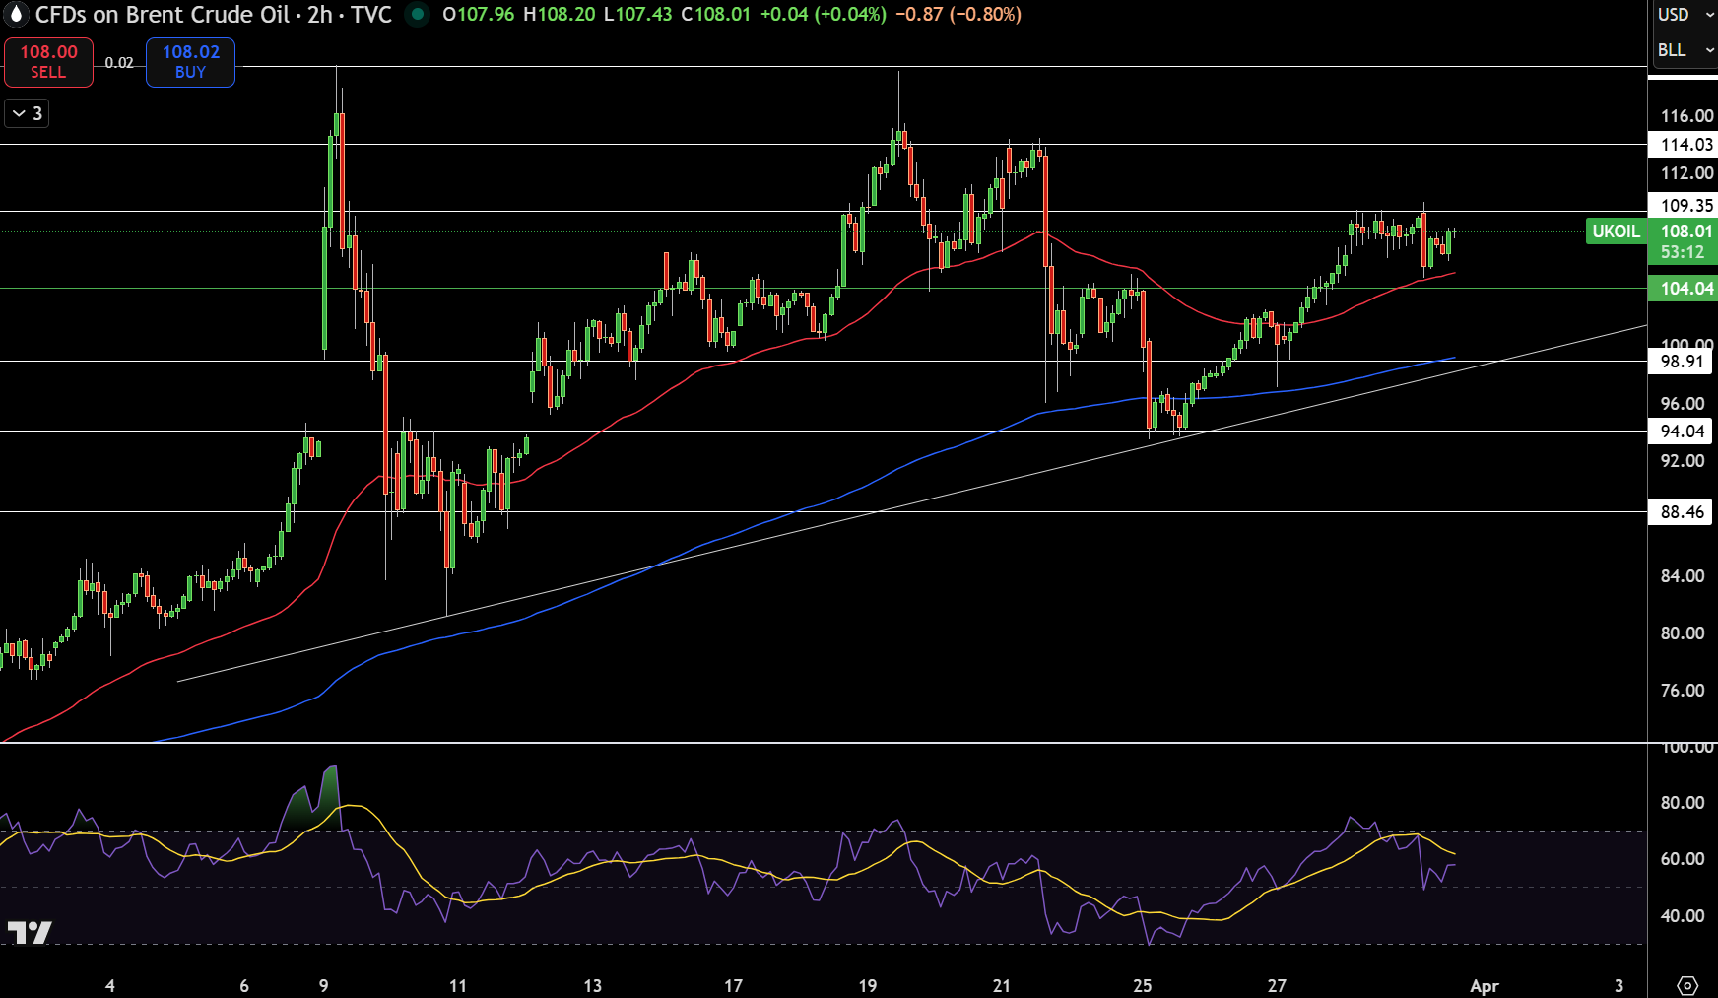Expand the collapsed indicators legend showing 3
This screenshot has width=1718, height=998.
click(27, 113)
